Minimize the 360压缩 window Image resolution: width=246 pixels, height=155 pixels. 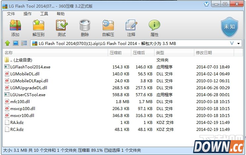pos(216,4)
